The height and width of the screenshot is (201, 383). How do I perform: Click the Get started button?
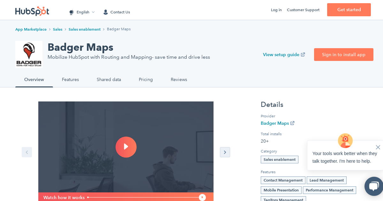point(349,10)
